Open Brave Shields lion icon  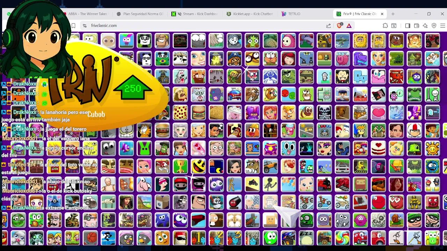point(339,25)
